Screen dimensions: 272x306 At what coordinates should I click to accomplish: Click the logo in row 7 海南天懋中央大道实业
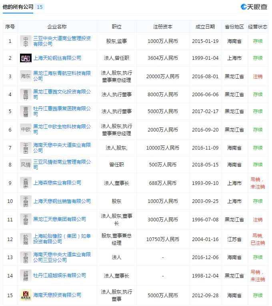(26, 148)
